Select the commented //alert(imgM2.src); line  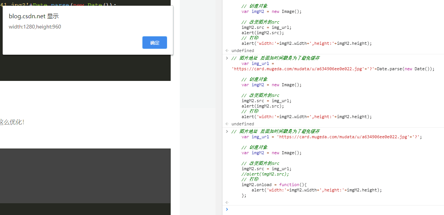(265, 174)
